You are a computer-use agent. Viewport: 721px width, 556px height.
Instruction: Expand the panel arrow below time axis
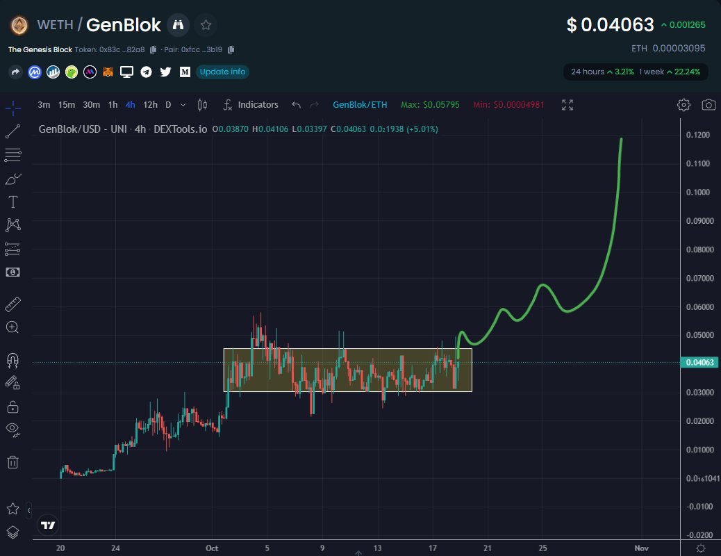click(x=358, y=553)
